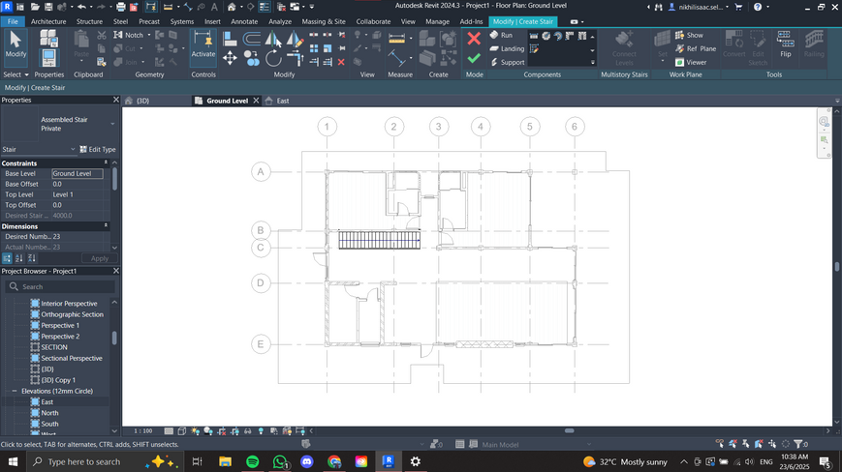
Task: Open the Manage ribbon tab
Action: (437, 21)
